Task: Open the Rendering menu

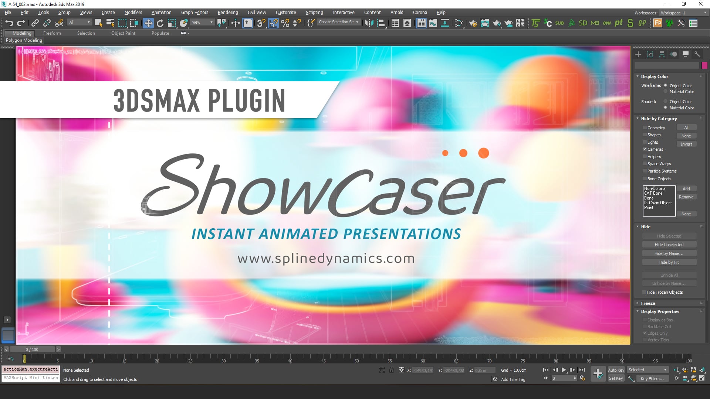Action: (x=227, y=12)
